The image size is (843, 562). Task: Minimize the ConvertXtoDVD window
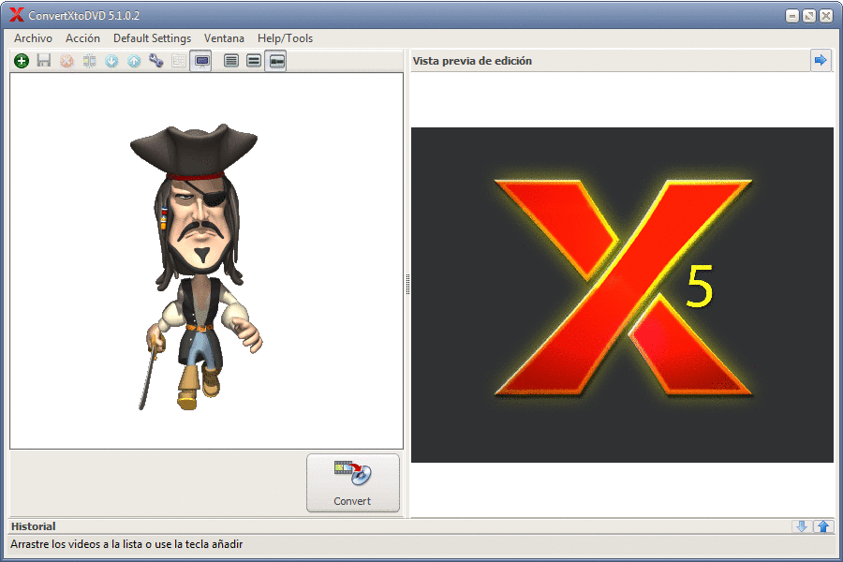pos(791,16)
